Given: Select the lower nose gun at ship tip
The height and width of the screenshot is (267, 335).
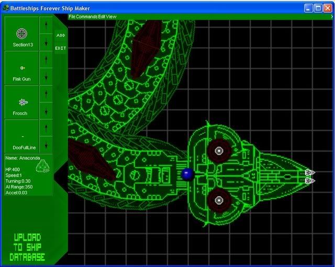Looking at the screenshot, I should (310, 181).
